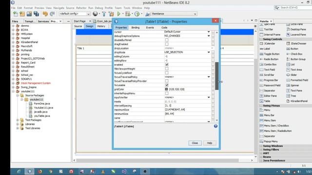The height and width of the screenshot is (175, 312).
Task: Toggle the focusCycleRoot checkbox
Action: click(167, 73)
